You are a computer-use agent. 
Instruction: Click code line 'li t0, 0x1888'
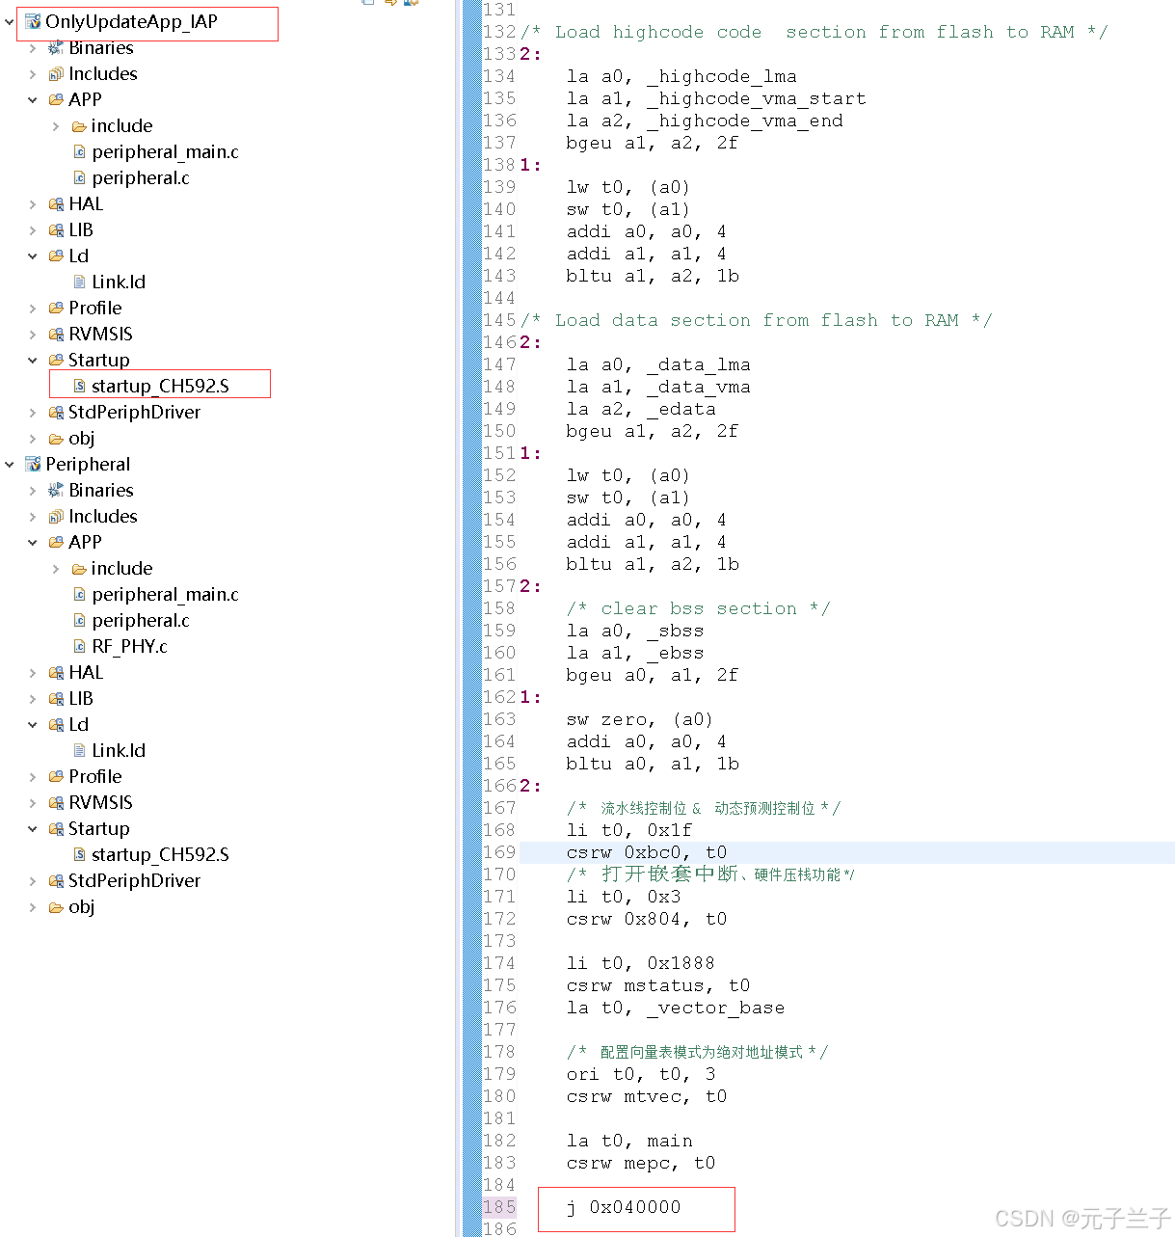click(641, 963)
